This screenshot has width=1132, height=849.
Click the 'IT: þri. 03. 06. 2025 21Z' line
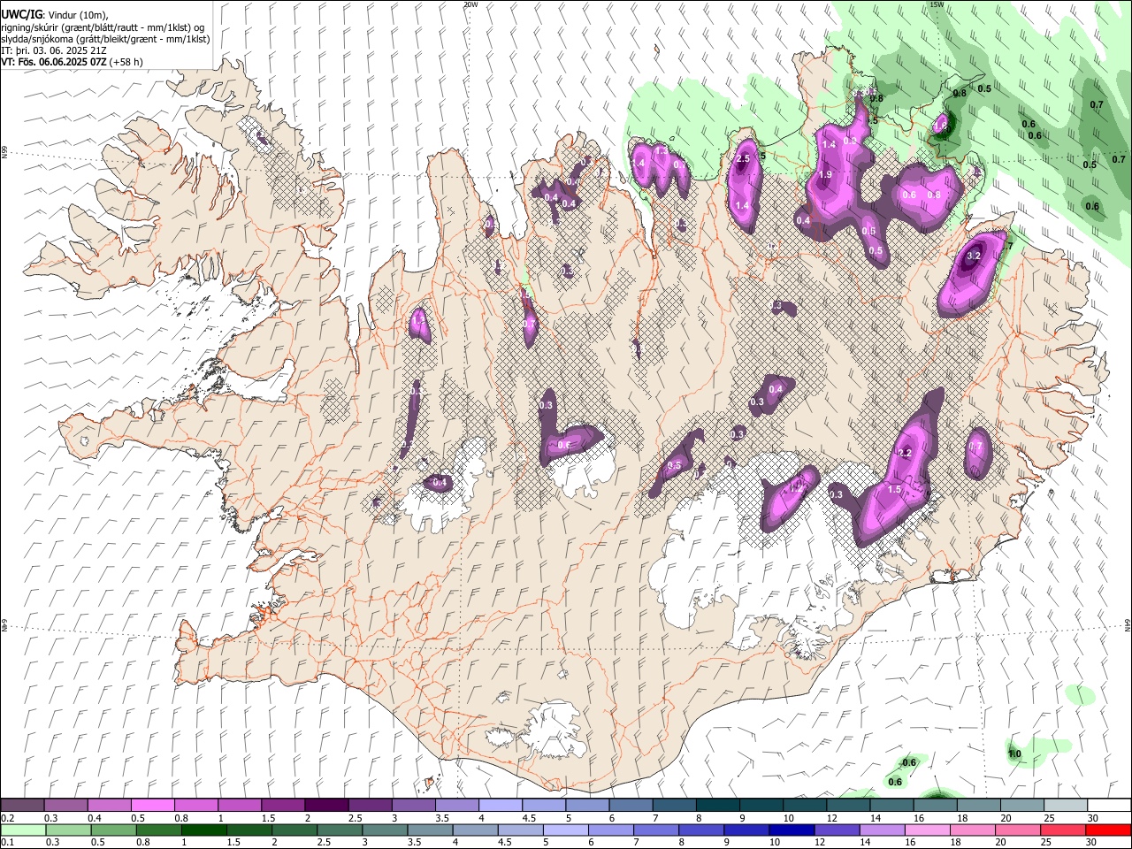pyautogui.click(x=55, y=50)
